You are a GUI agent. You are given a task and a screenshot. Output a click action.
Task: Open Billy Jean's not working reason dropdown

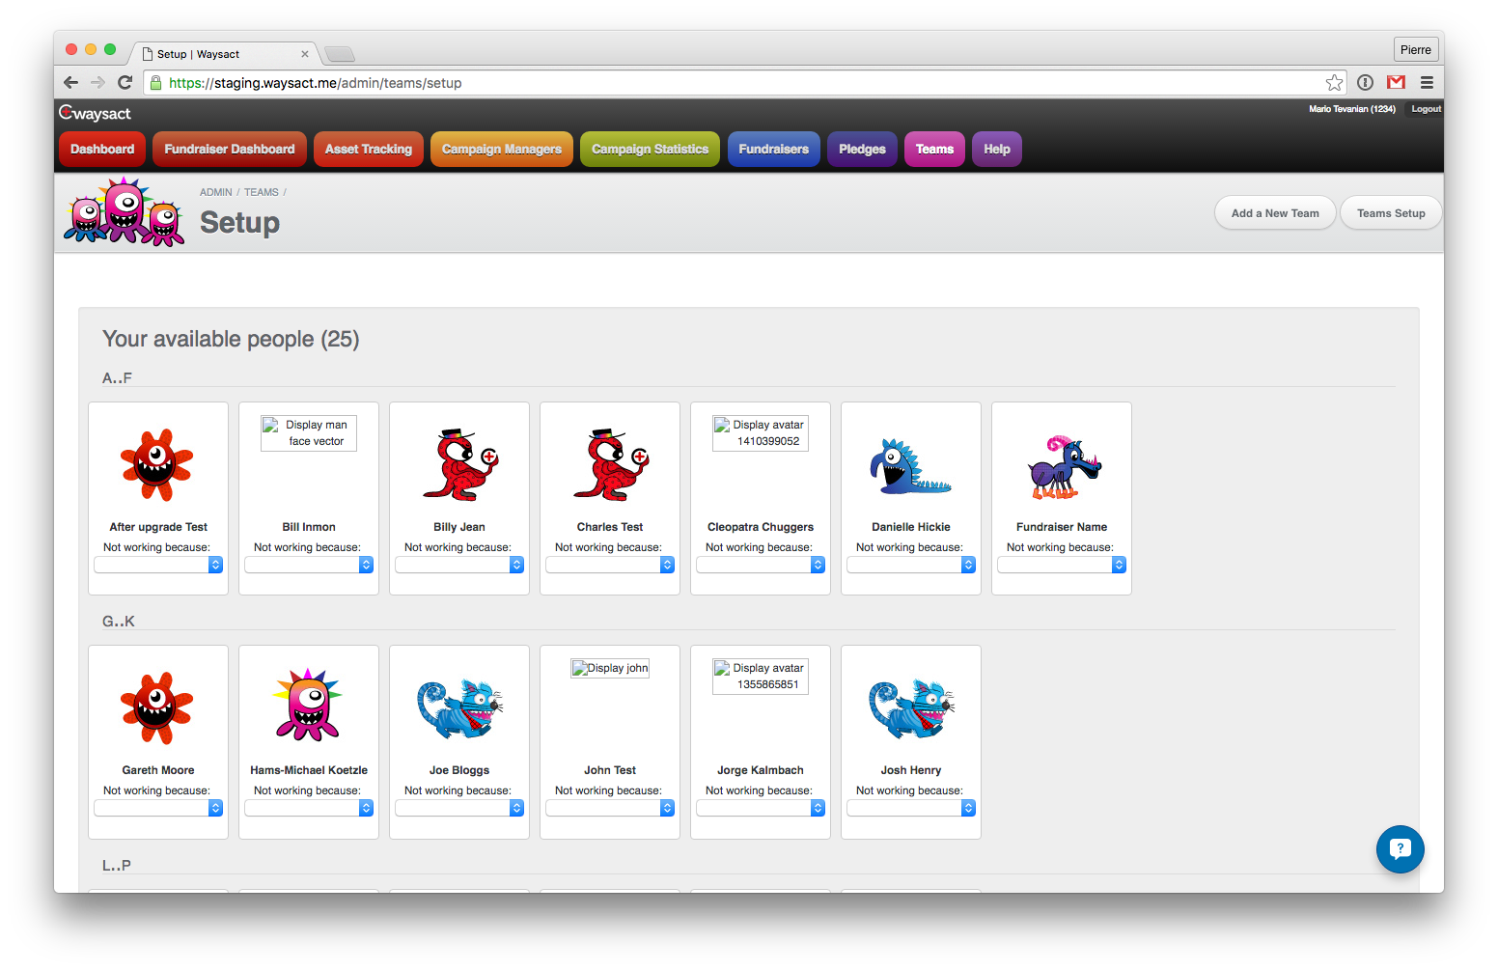click(459, 566)
